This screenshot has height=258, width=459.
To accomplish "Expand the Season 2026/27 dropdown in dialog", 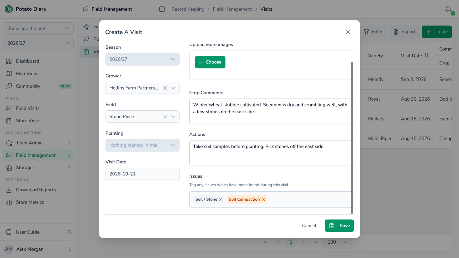I will pyautogui.click(x=142, y=59).
